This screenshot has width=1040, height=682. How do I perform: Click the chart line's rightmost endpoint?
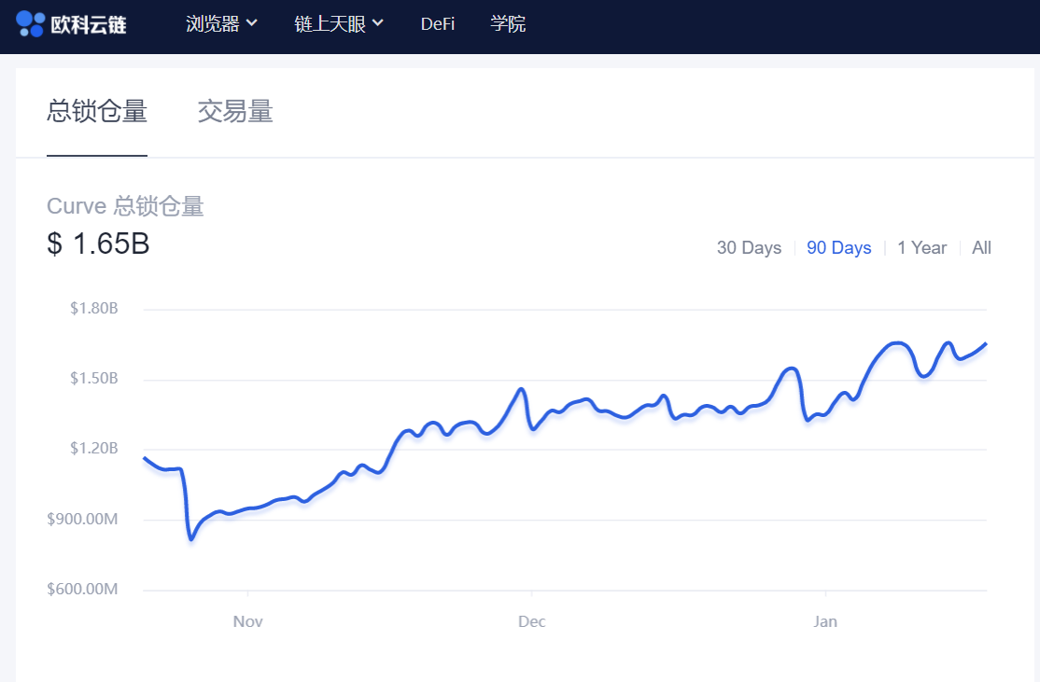point(985,344)
